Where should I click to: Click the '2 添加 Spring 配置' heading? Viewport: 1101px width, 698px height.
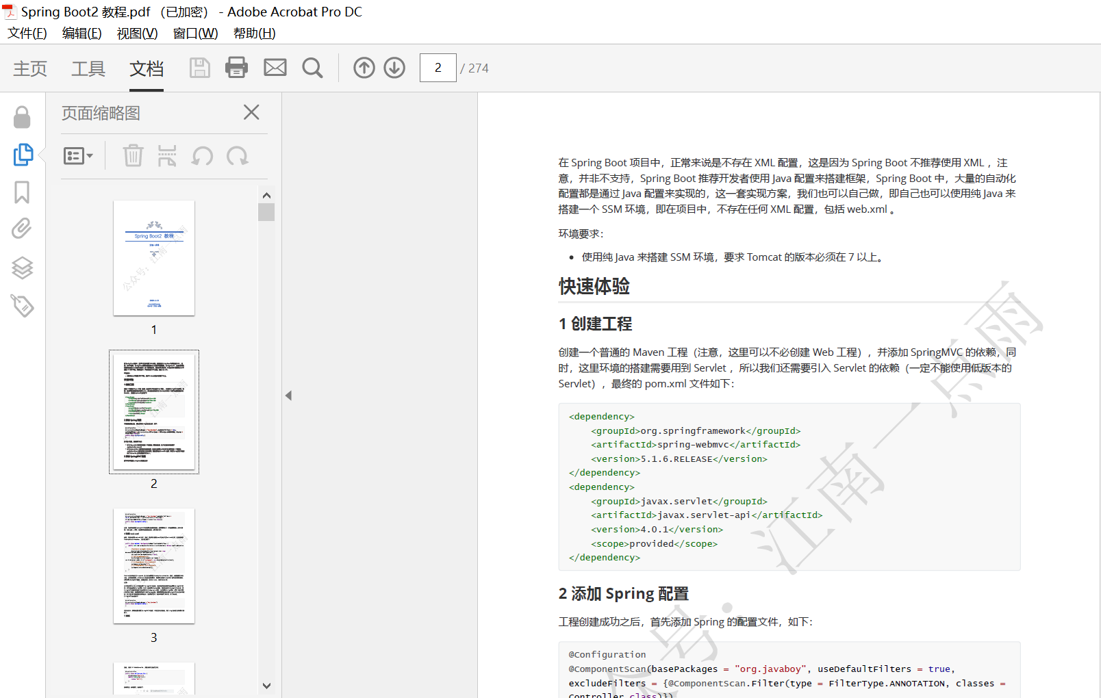624,593
